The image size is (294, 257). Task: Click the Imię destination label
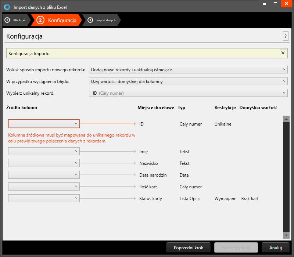[143, 152]
